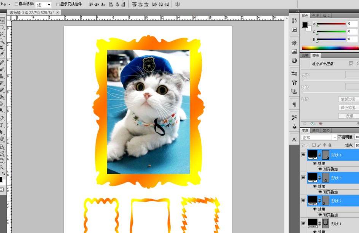Screen dimensions: 359x233
Task: Open the blend mode 正常 dropdown
Action: (319, 137)
